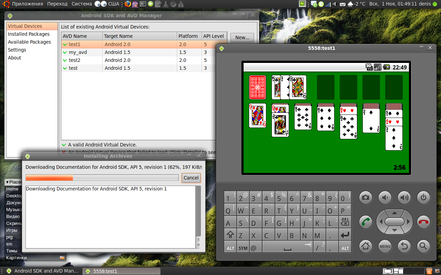Click the emulator MENU button
The image size is (441, 275).
385,246
